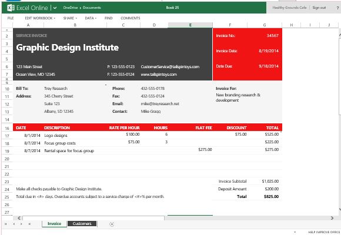
Task: Expand the DATA menu
Action: pos(91,18)
